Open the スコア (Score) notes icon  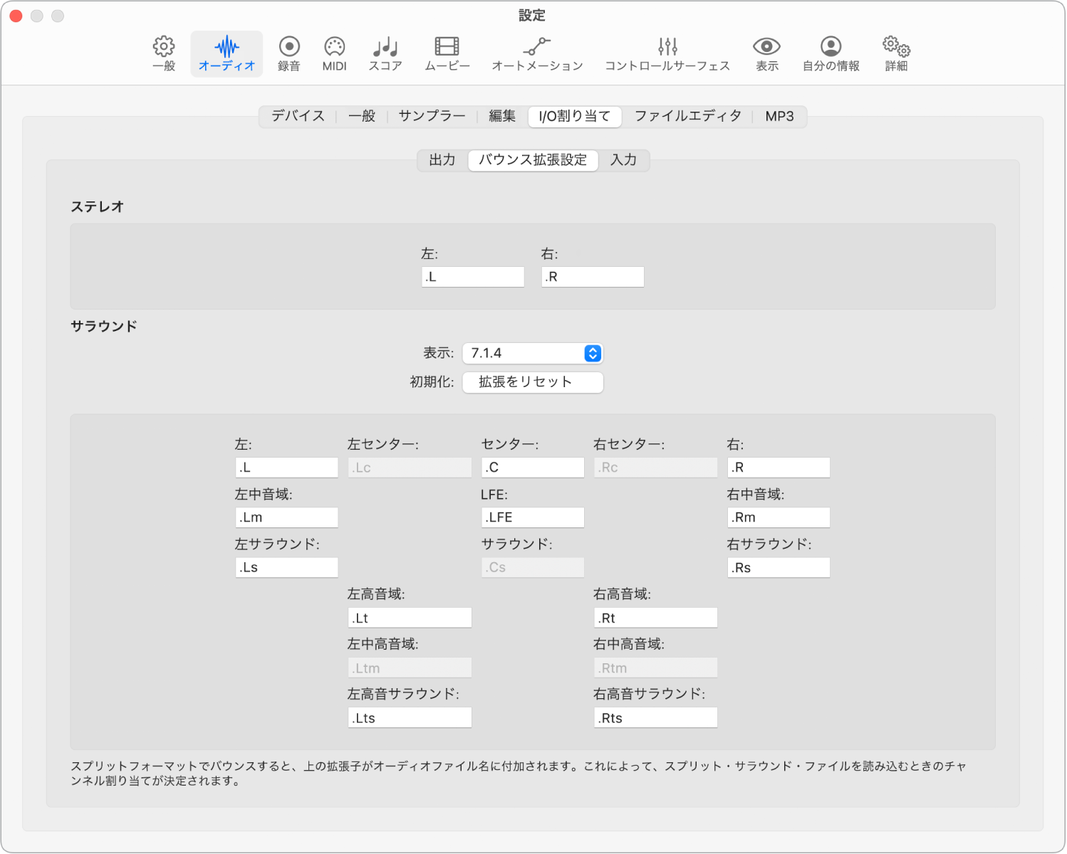point(385,54)
